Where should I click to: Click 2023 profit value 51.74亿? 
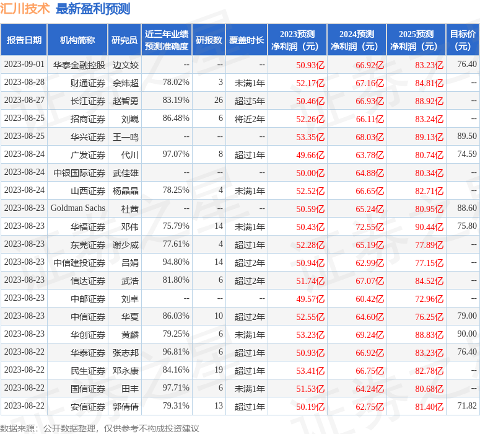(310, 281)
